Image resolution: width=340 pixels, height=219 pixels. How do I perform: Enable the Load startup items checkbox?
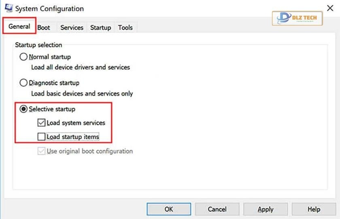(x=41, y=137)
